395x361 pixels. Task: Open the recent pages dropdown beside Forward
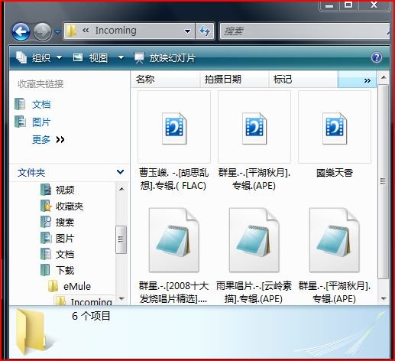tap(58, 32)
